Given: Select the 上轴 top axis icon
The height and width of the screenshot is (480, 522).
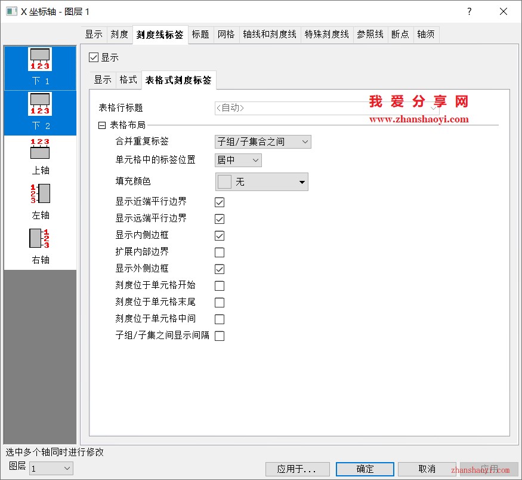Looking at the screenshot, I should 40,149.
